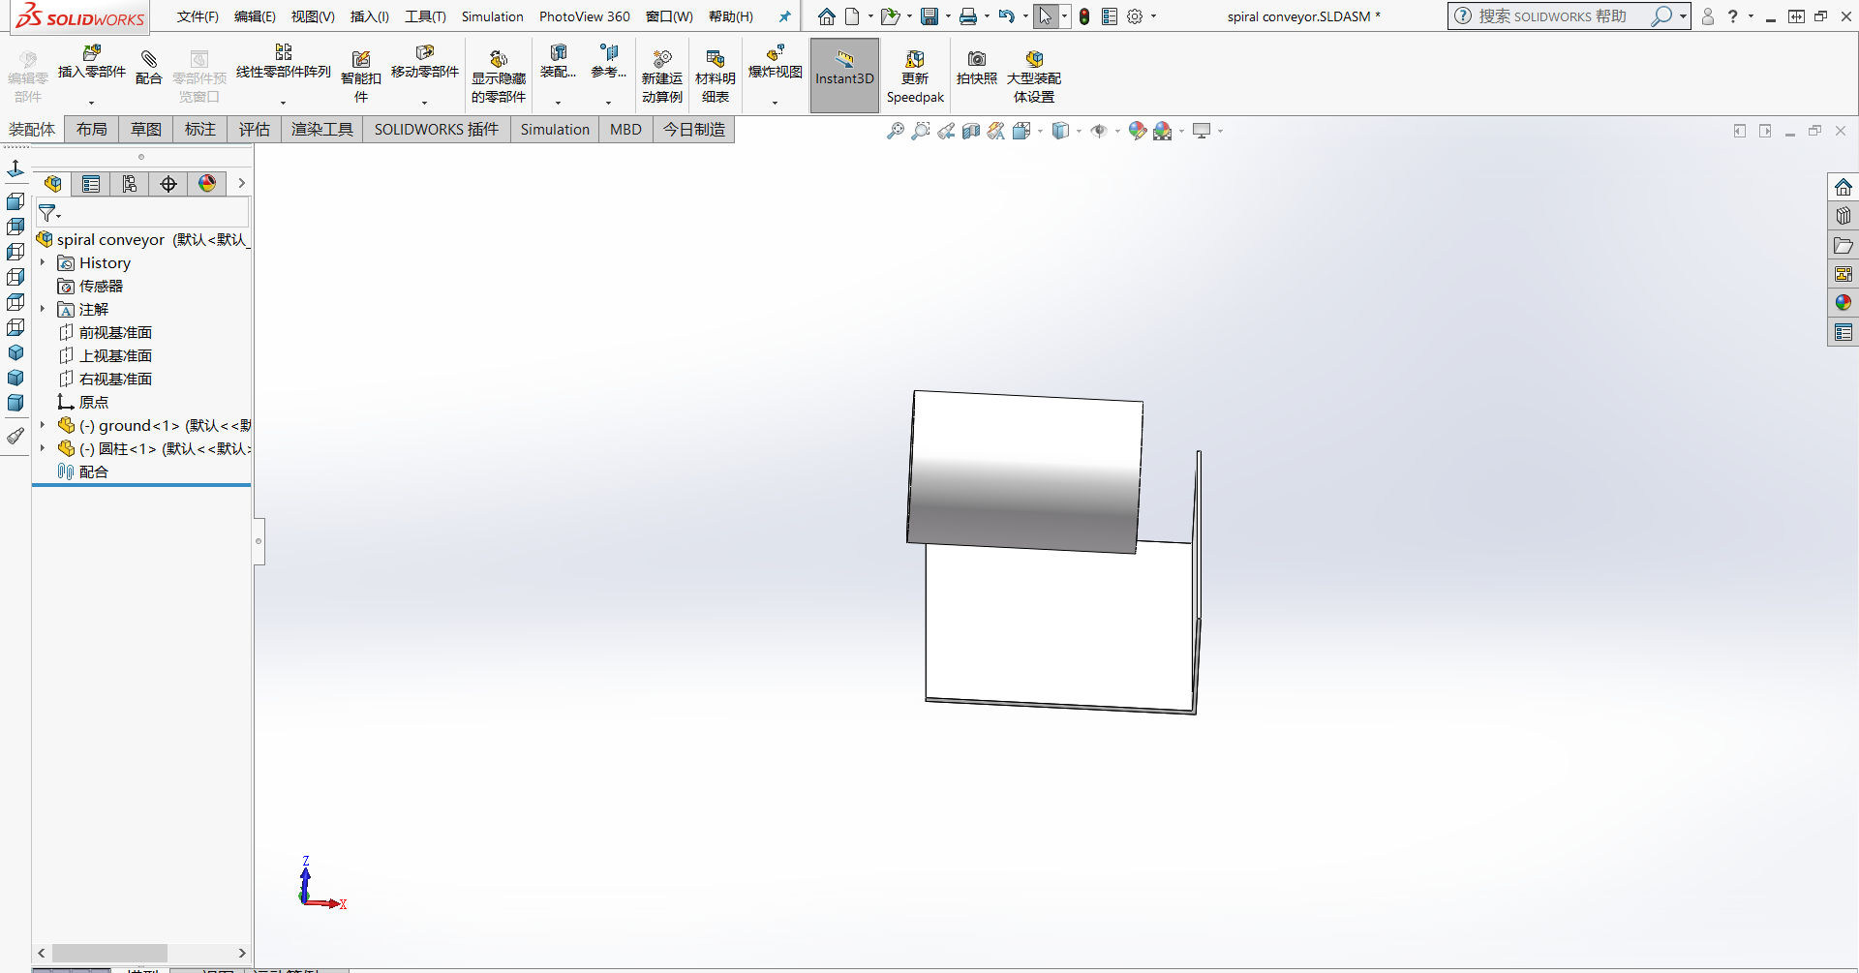
Task: Expand the 圆柱<1> component
Action: point(43,448)
